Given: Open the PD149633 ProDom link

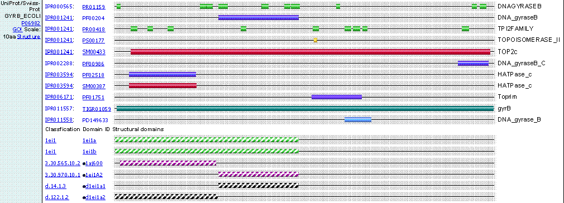Looking at the screenshot, I should (95, 120).
